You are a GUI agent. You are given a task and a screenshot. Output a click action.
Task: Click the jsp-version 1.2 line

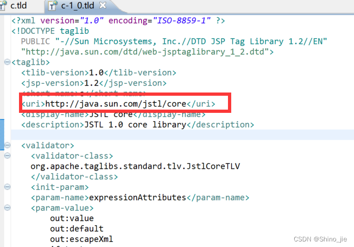(94, 83)
